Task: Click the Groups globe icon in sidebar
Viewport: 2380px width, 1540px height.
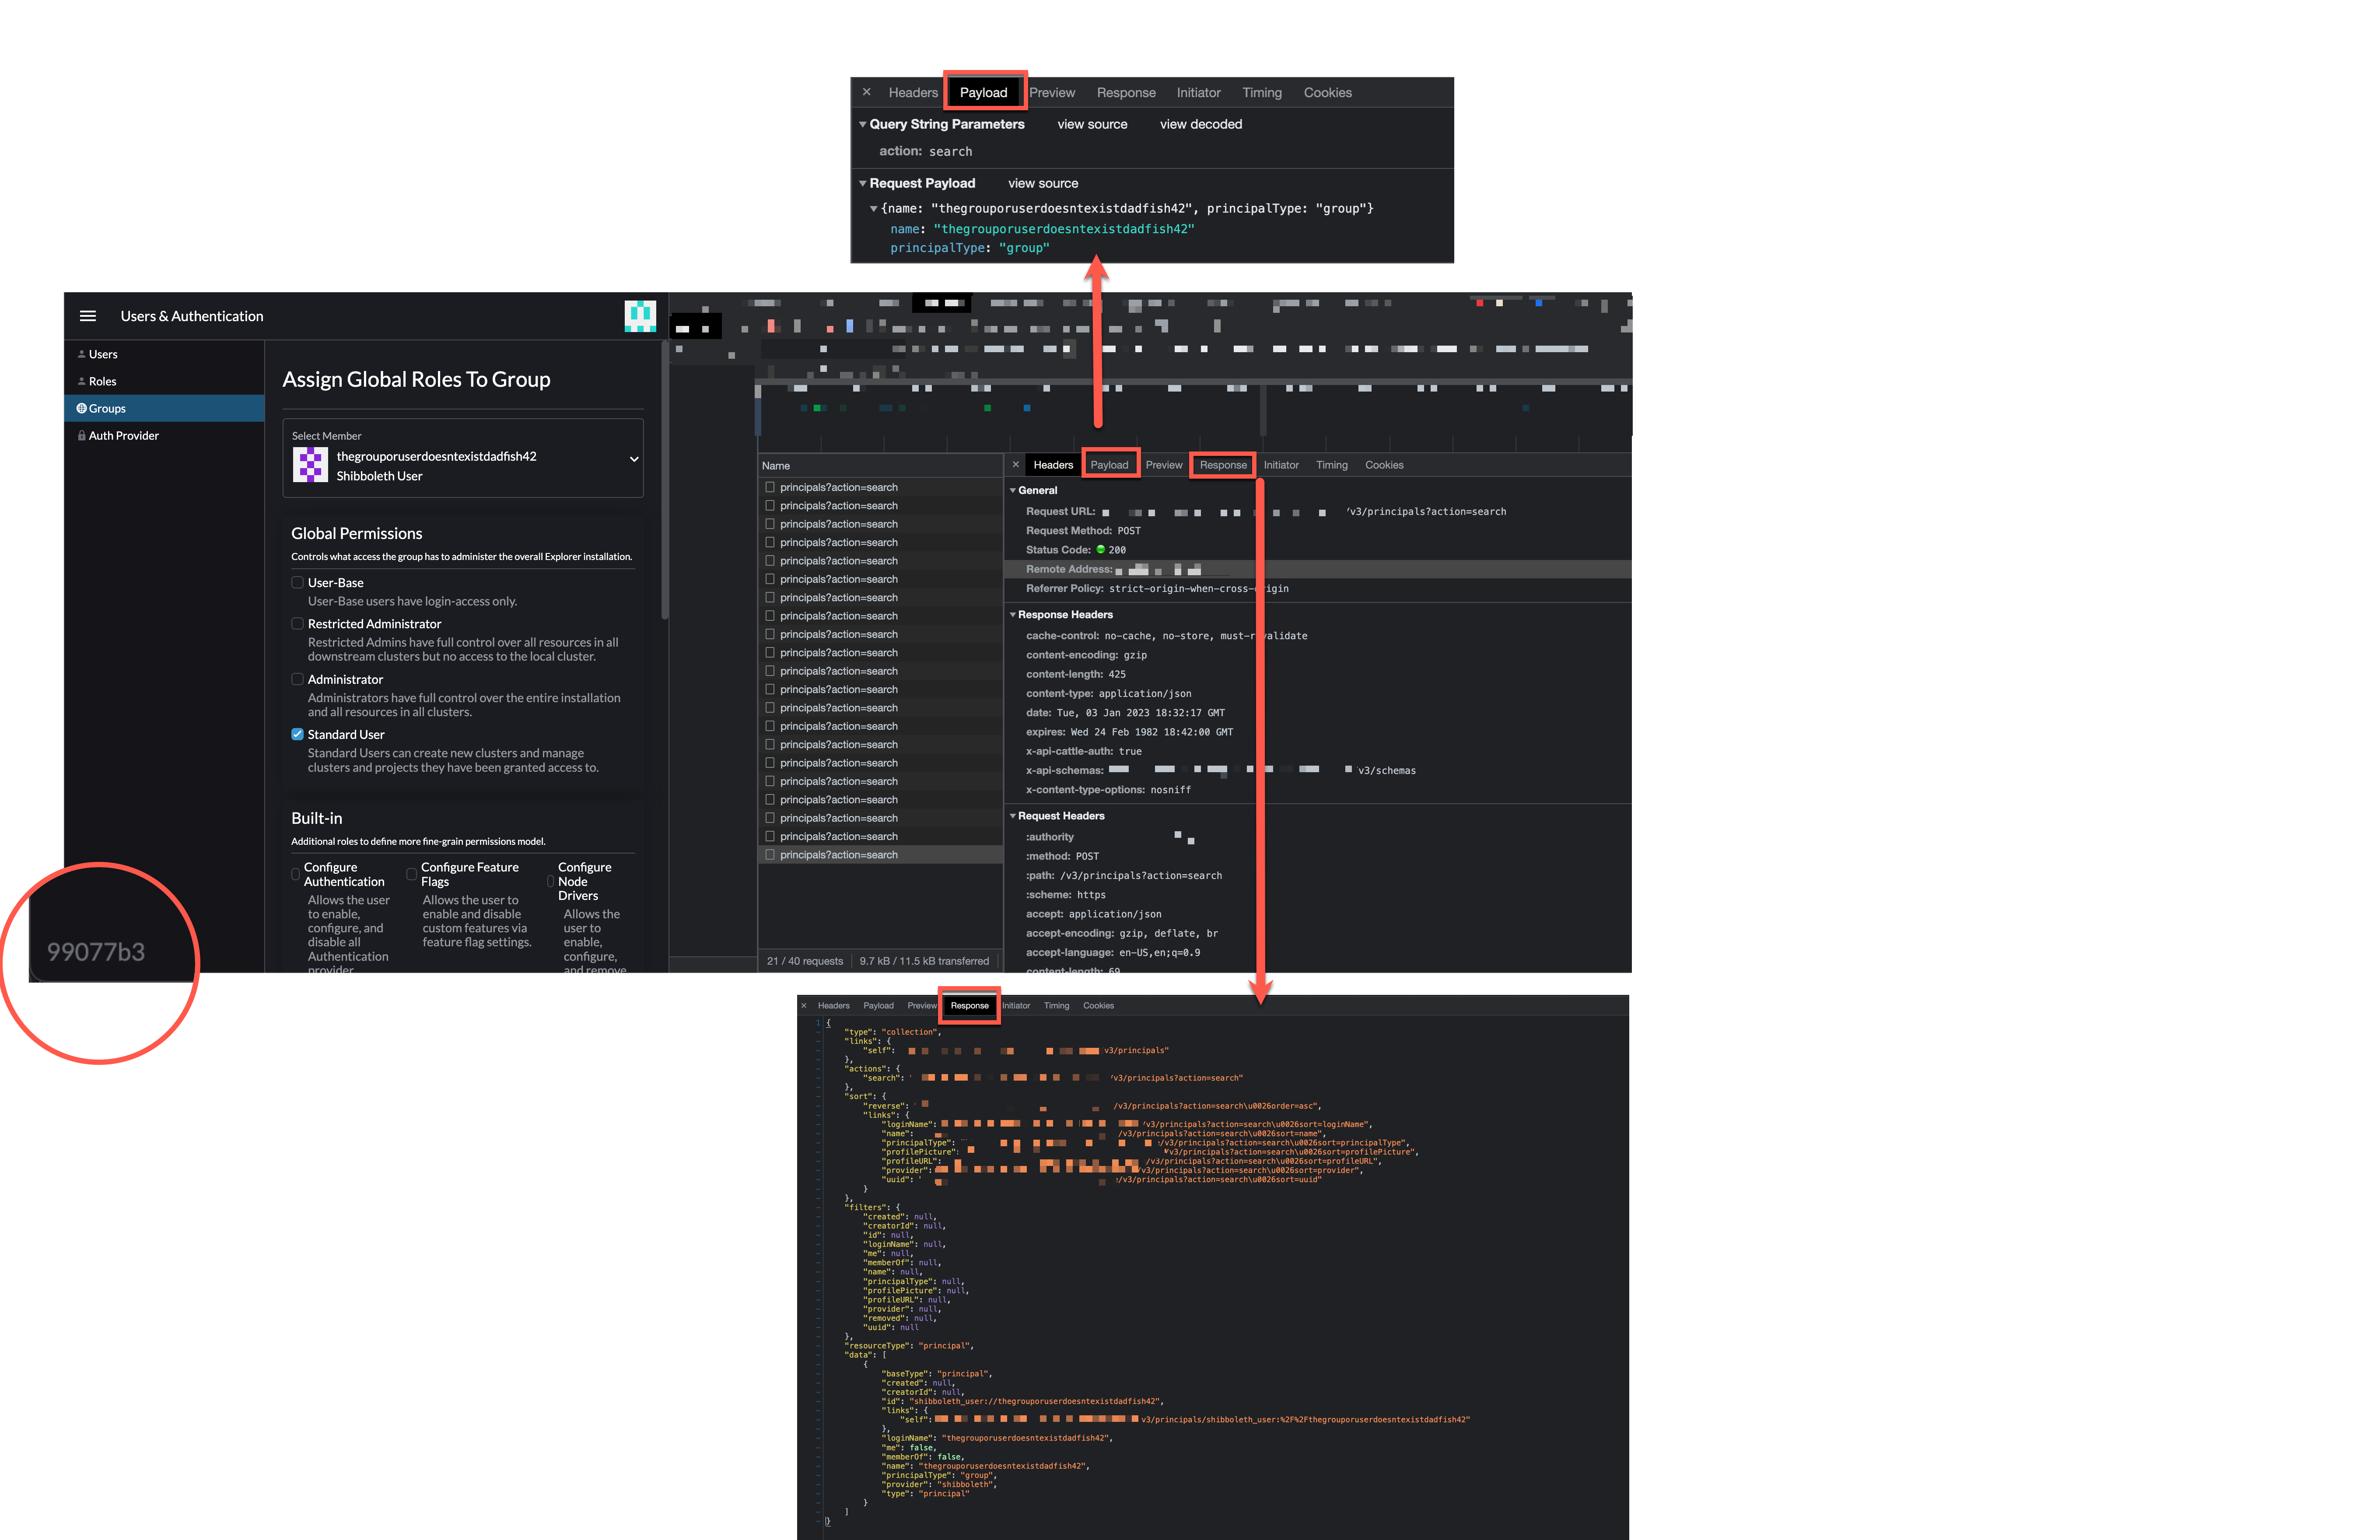Action: (82, 408)
